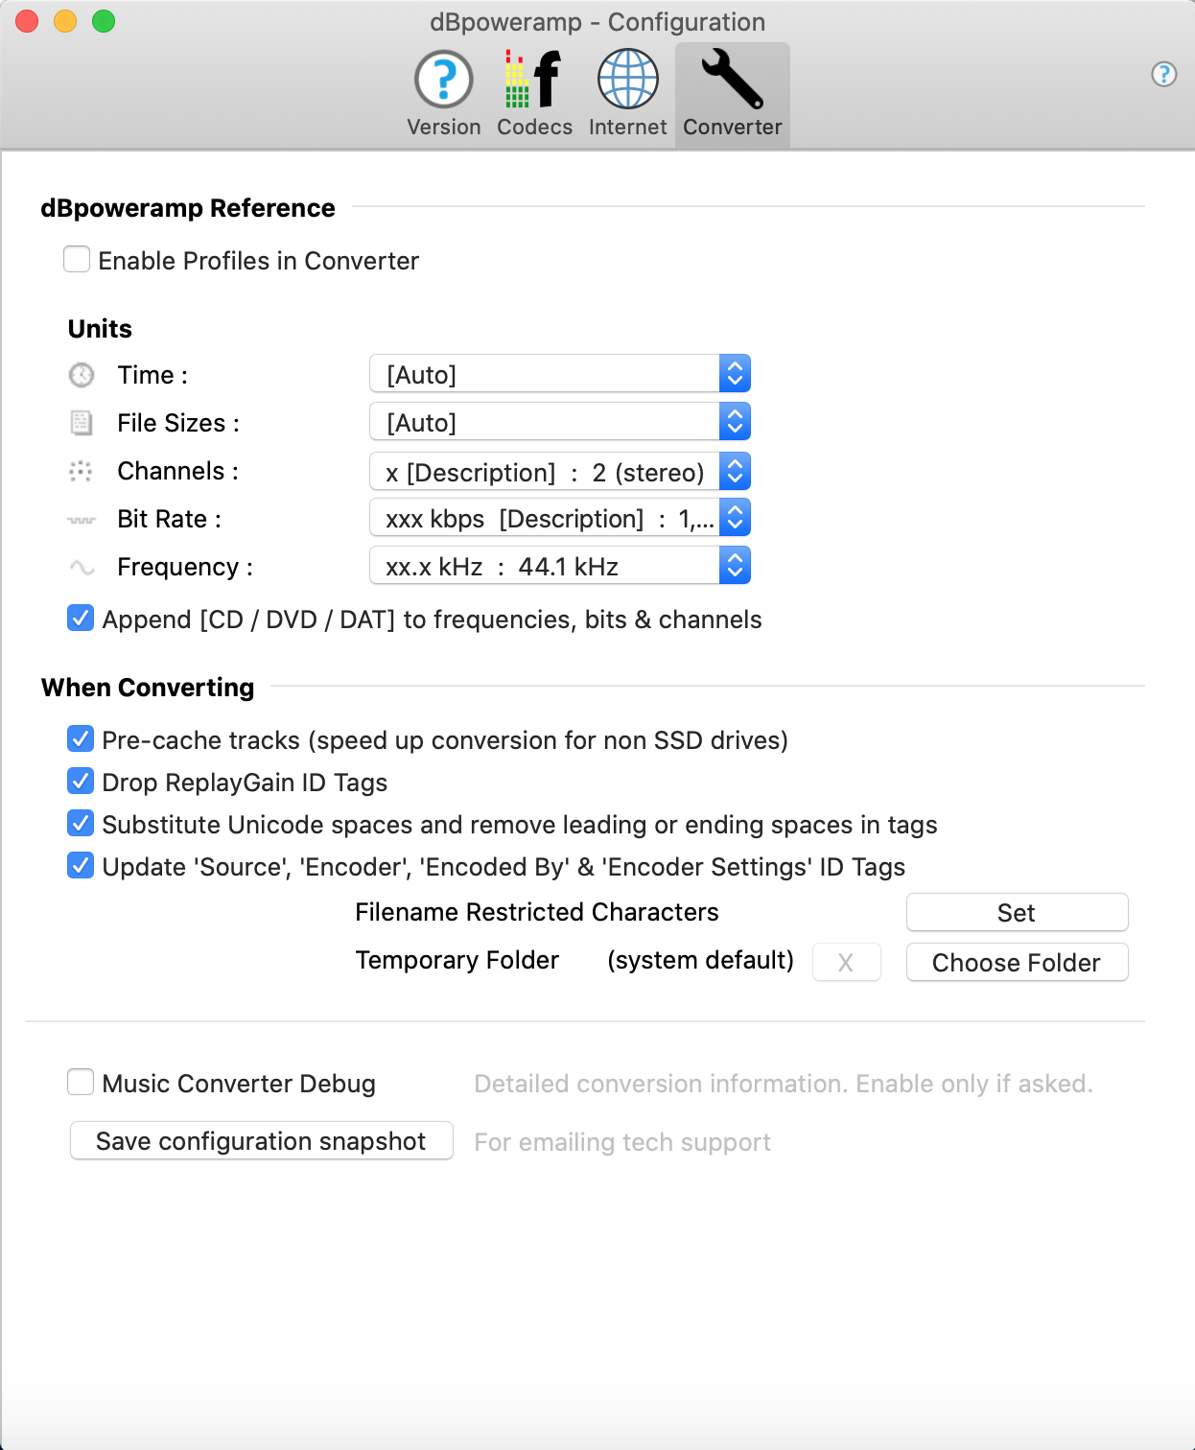This screenshot has width=1195, height=1450.
Task: Open the Frequency units dropdown
Action: point(559,566)
